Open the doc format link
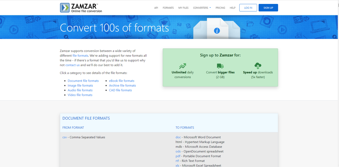 tap(178, 137)
